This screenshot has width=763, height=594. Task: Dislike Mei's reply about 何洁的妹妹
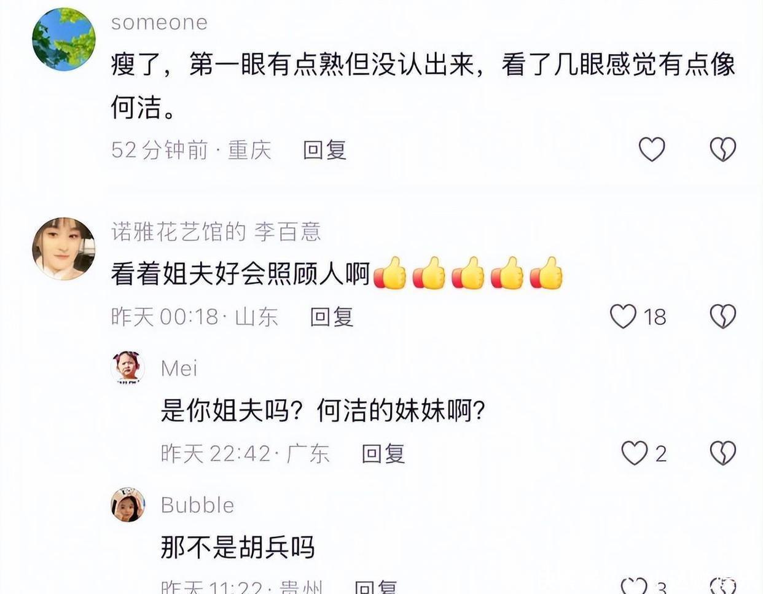coord(723,453)
